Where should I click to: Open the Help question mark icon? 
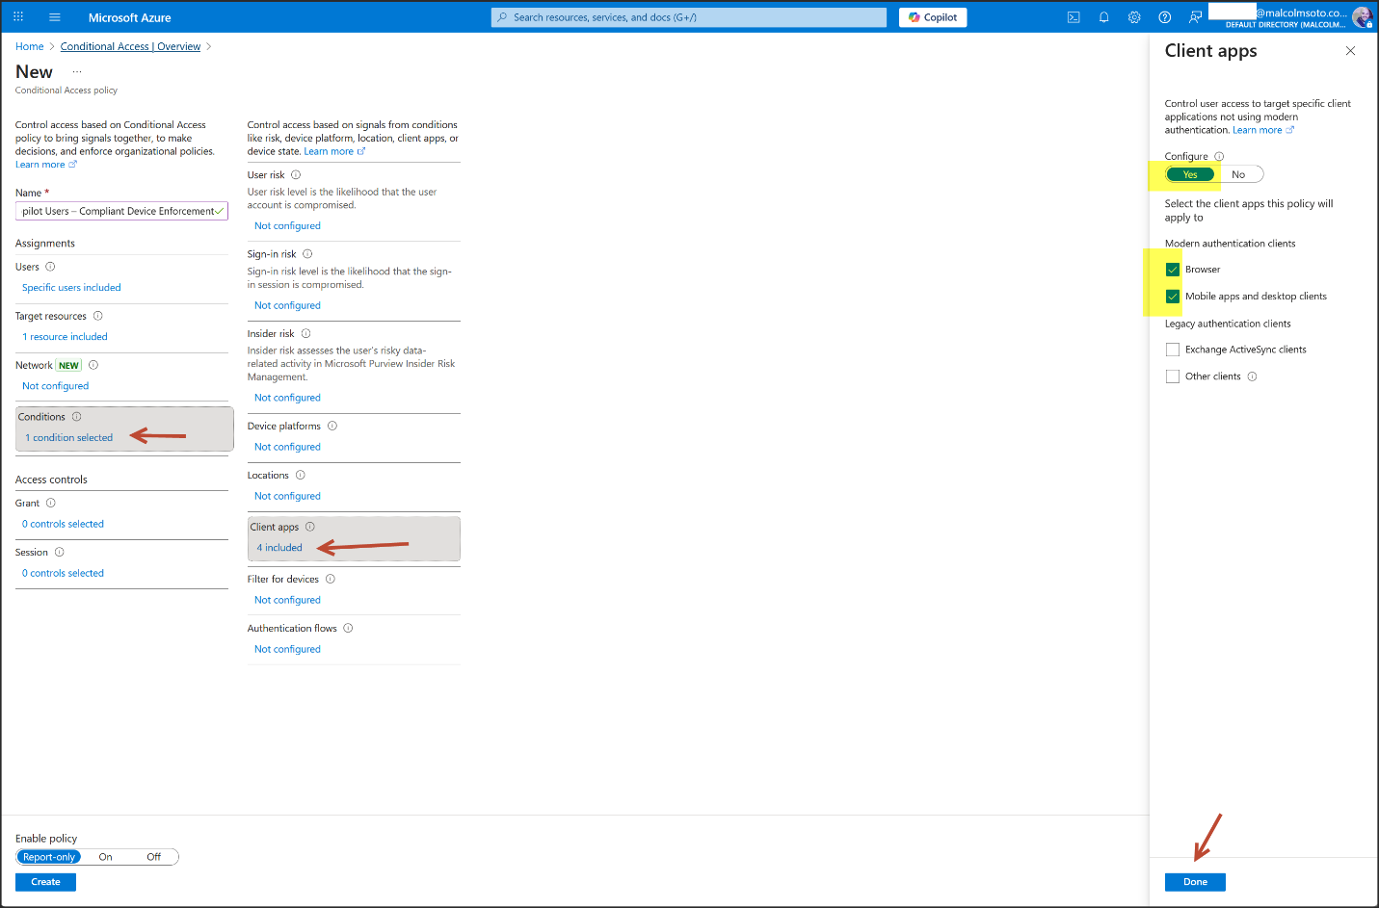(1164, 17)
